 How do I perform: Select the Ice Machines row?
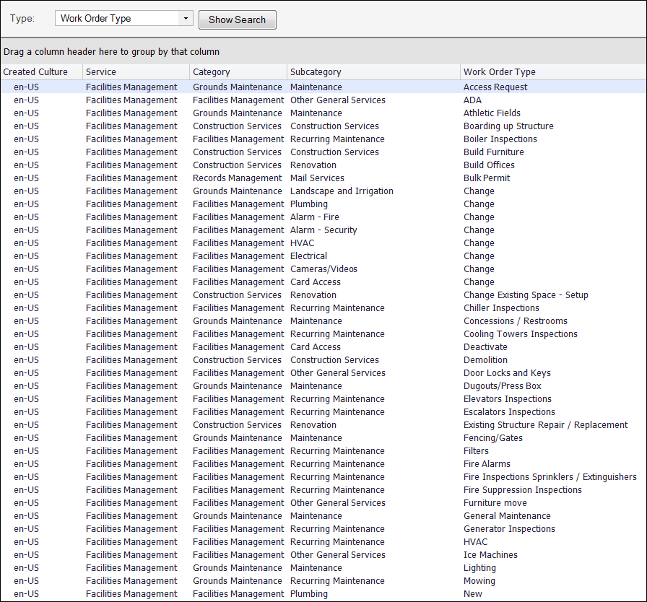490,555
